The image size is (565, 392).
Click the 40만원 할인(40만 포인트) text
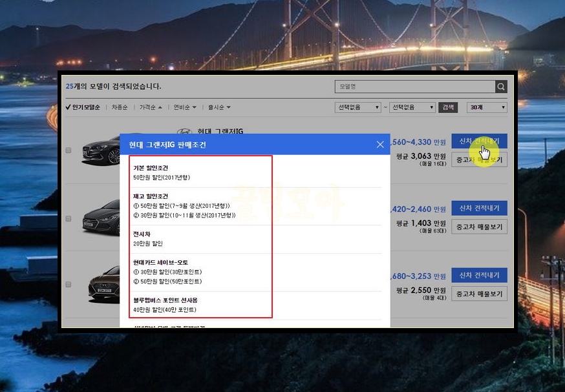pyautogui.click(x=165, y=310)
